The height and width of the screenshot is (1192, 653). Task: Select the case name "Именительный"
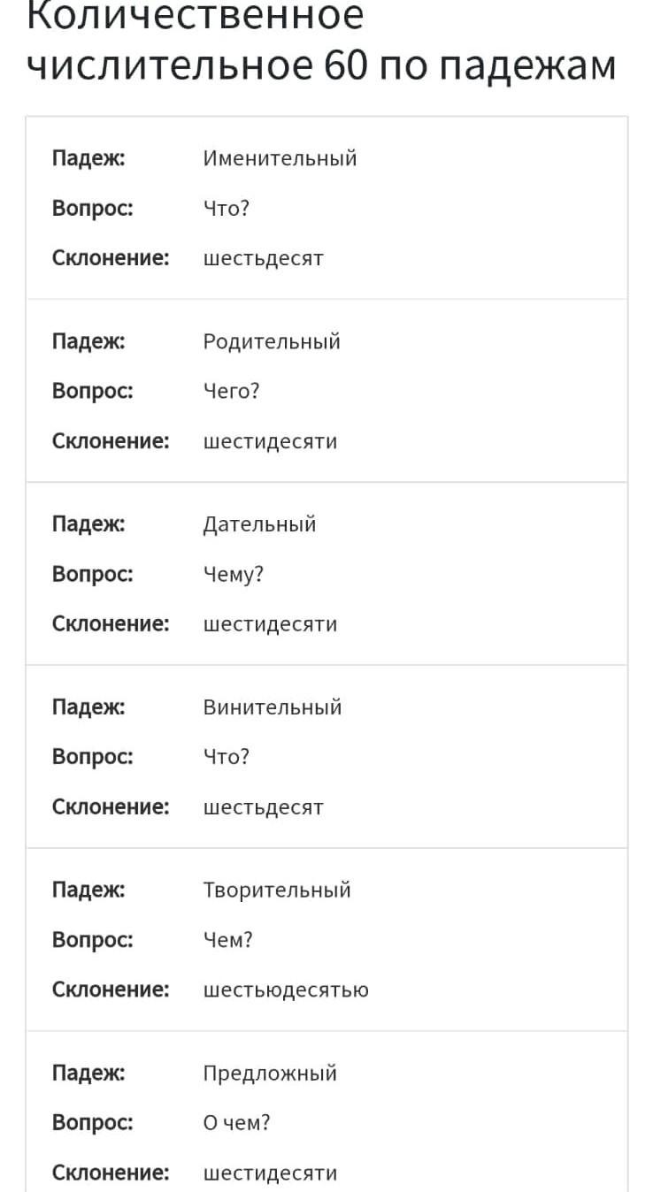click(280, 159)
